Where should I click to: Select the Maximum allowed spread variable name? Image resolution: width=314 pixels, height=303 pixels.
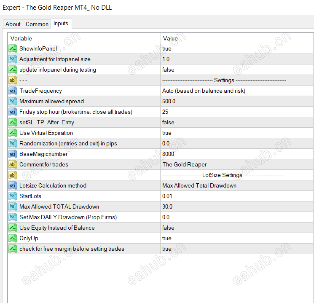pos(51,101)
